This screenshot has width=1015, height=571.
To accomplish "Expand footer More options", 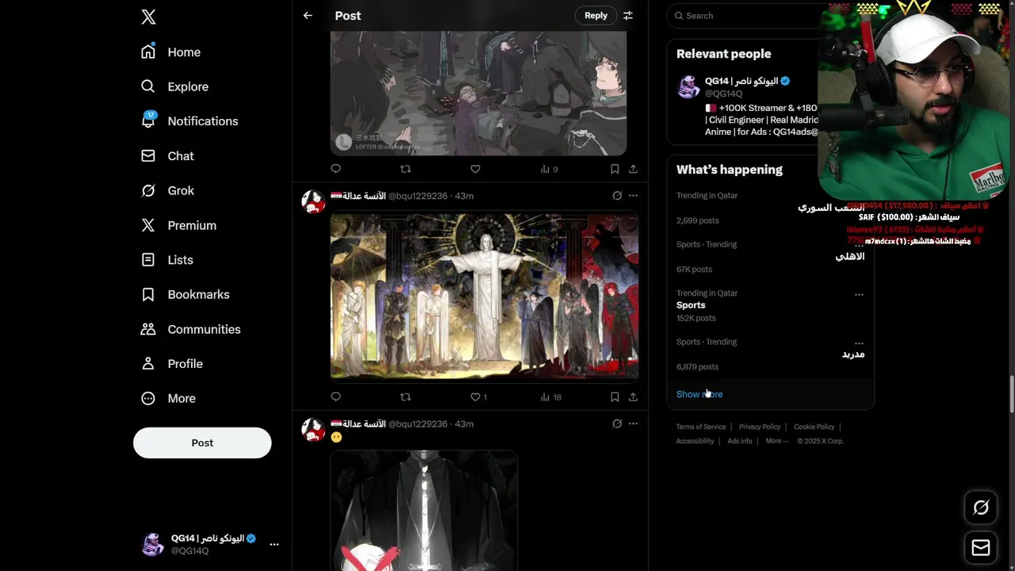I will click(777, 441).
